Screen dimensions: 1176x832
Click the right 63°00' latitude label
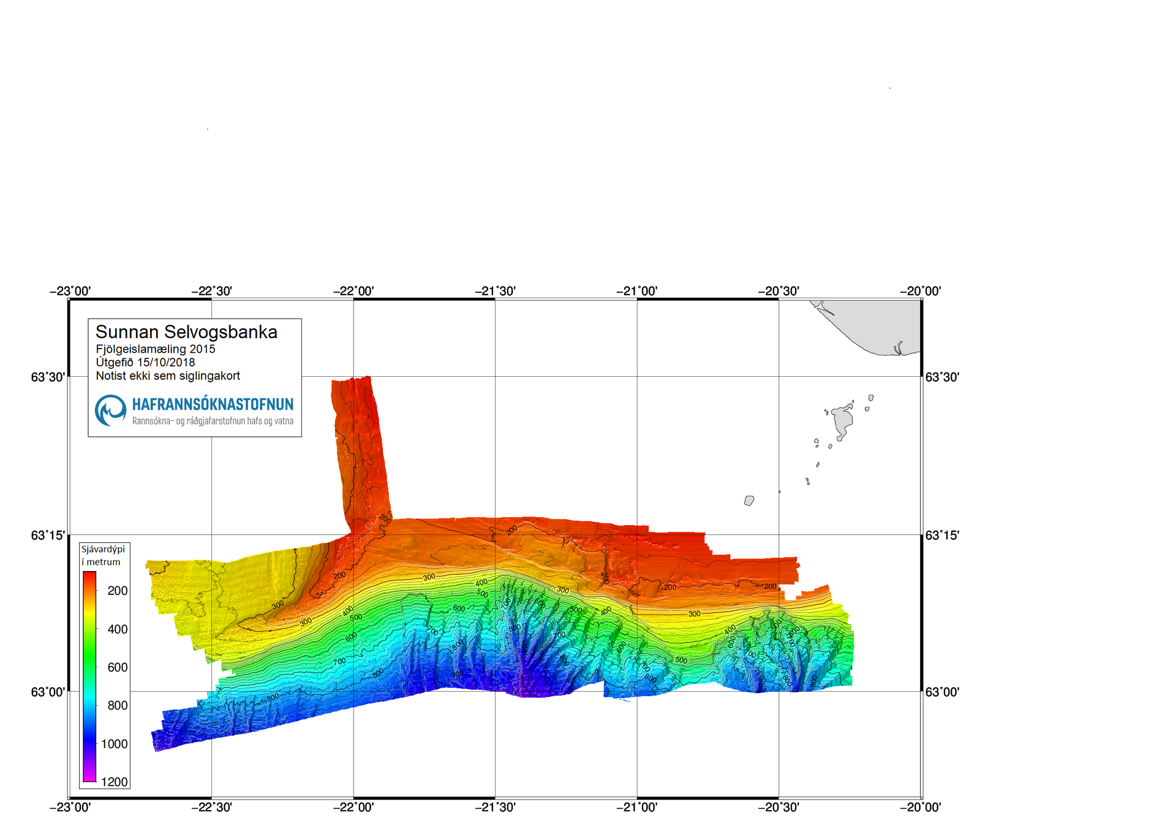(x=941, y=692)
